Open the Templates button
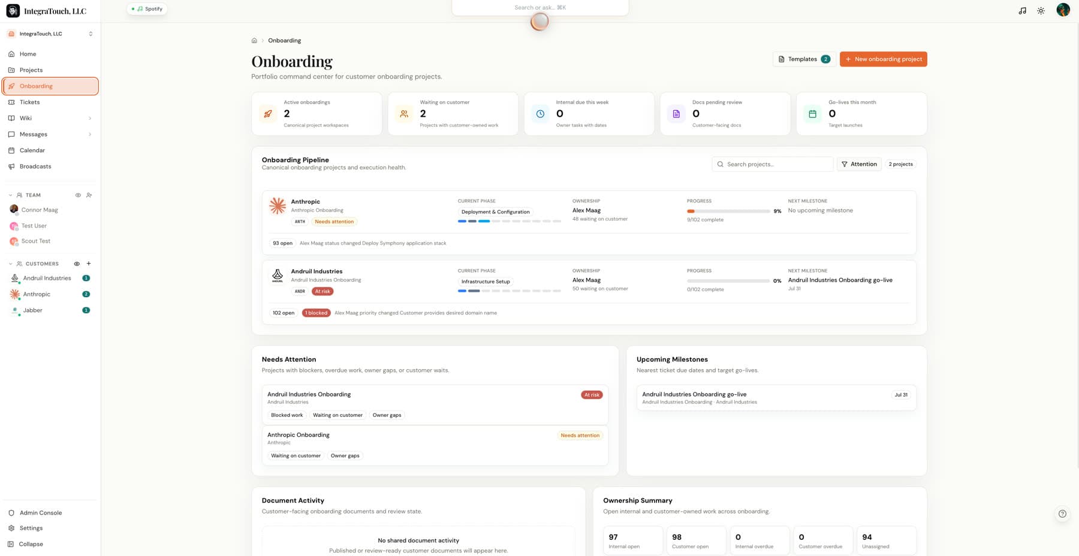The image size is (1079, 556). (804, 59)
